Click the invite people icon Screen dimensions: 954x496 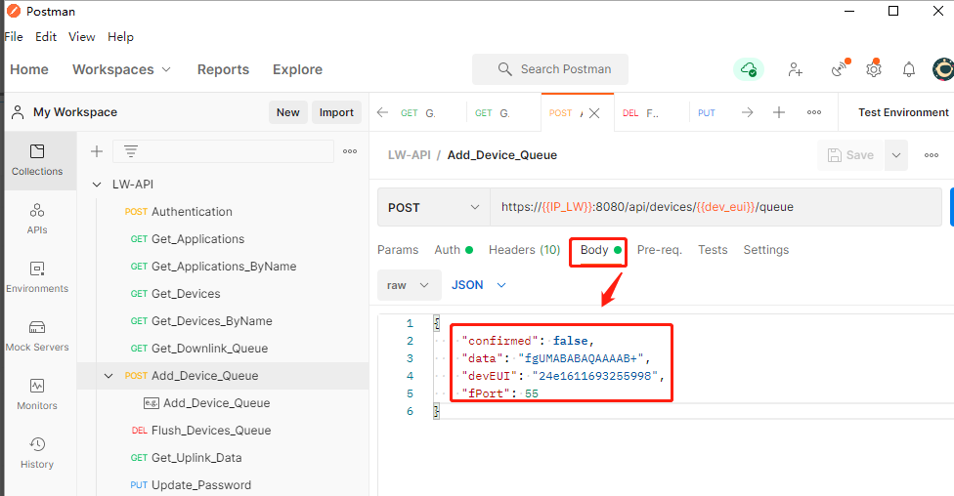pos(796,69)
